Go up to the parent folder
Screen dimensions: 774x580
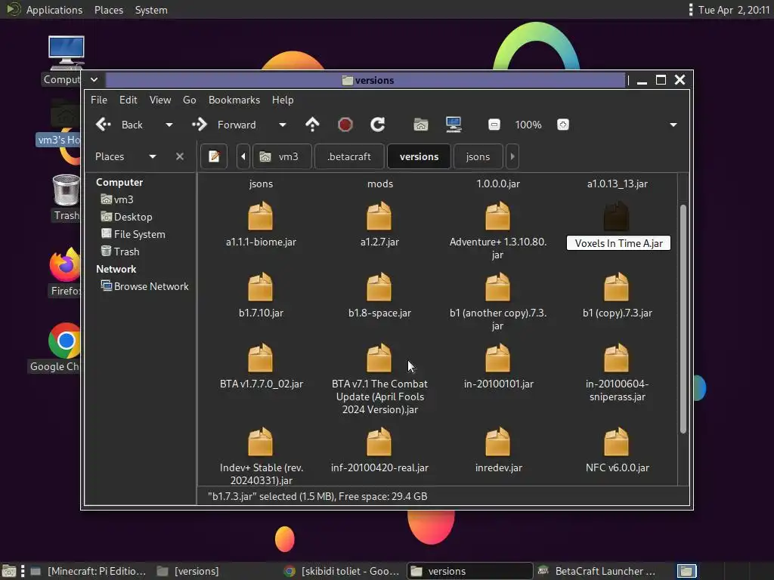pyautogui.click(x=312, y=125)
